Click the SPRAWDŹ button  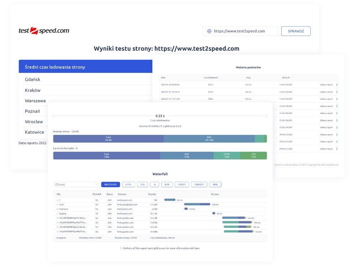coord(296,31)
